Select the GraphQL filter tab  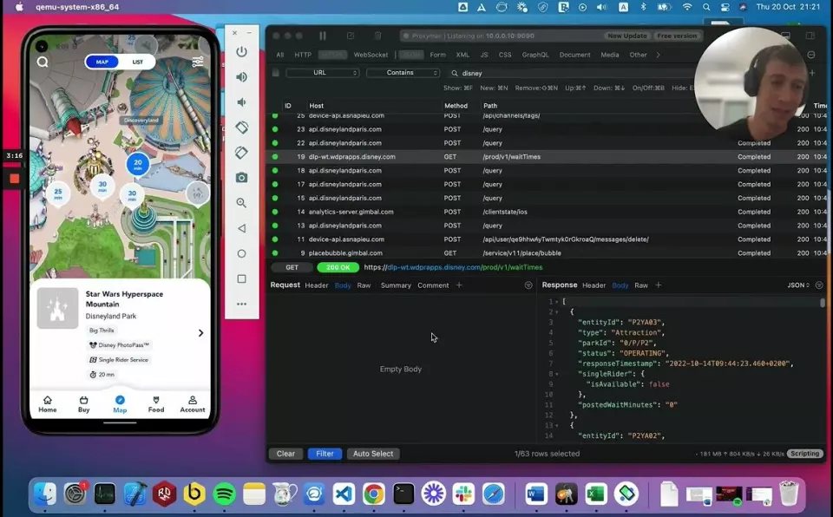pos(535,55)
